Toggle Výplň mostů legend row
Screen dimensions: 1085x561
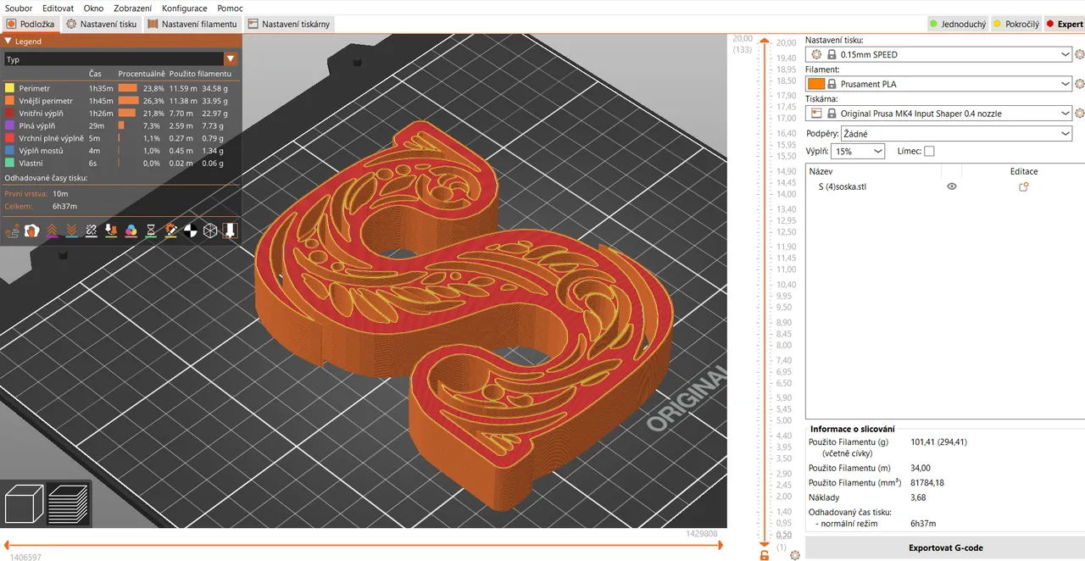(121, 151)
